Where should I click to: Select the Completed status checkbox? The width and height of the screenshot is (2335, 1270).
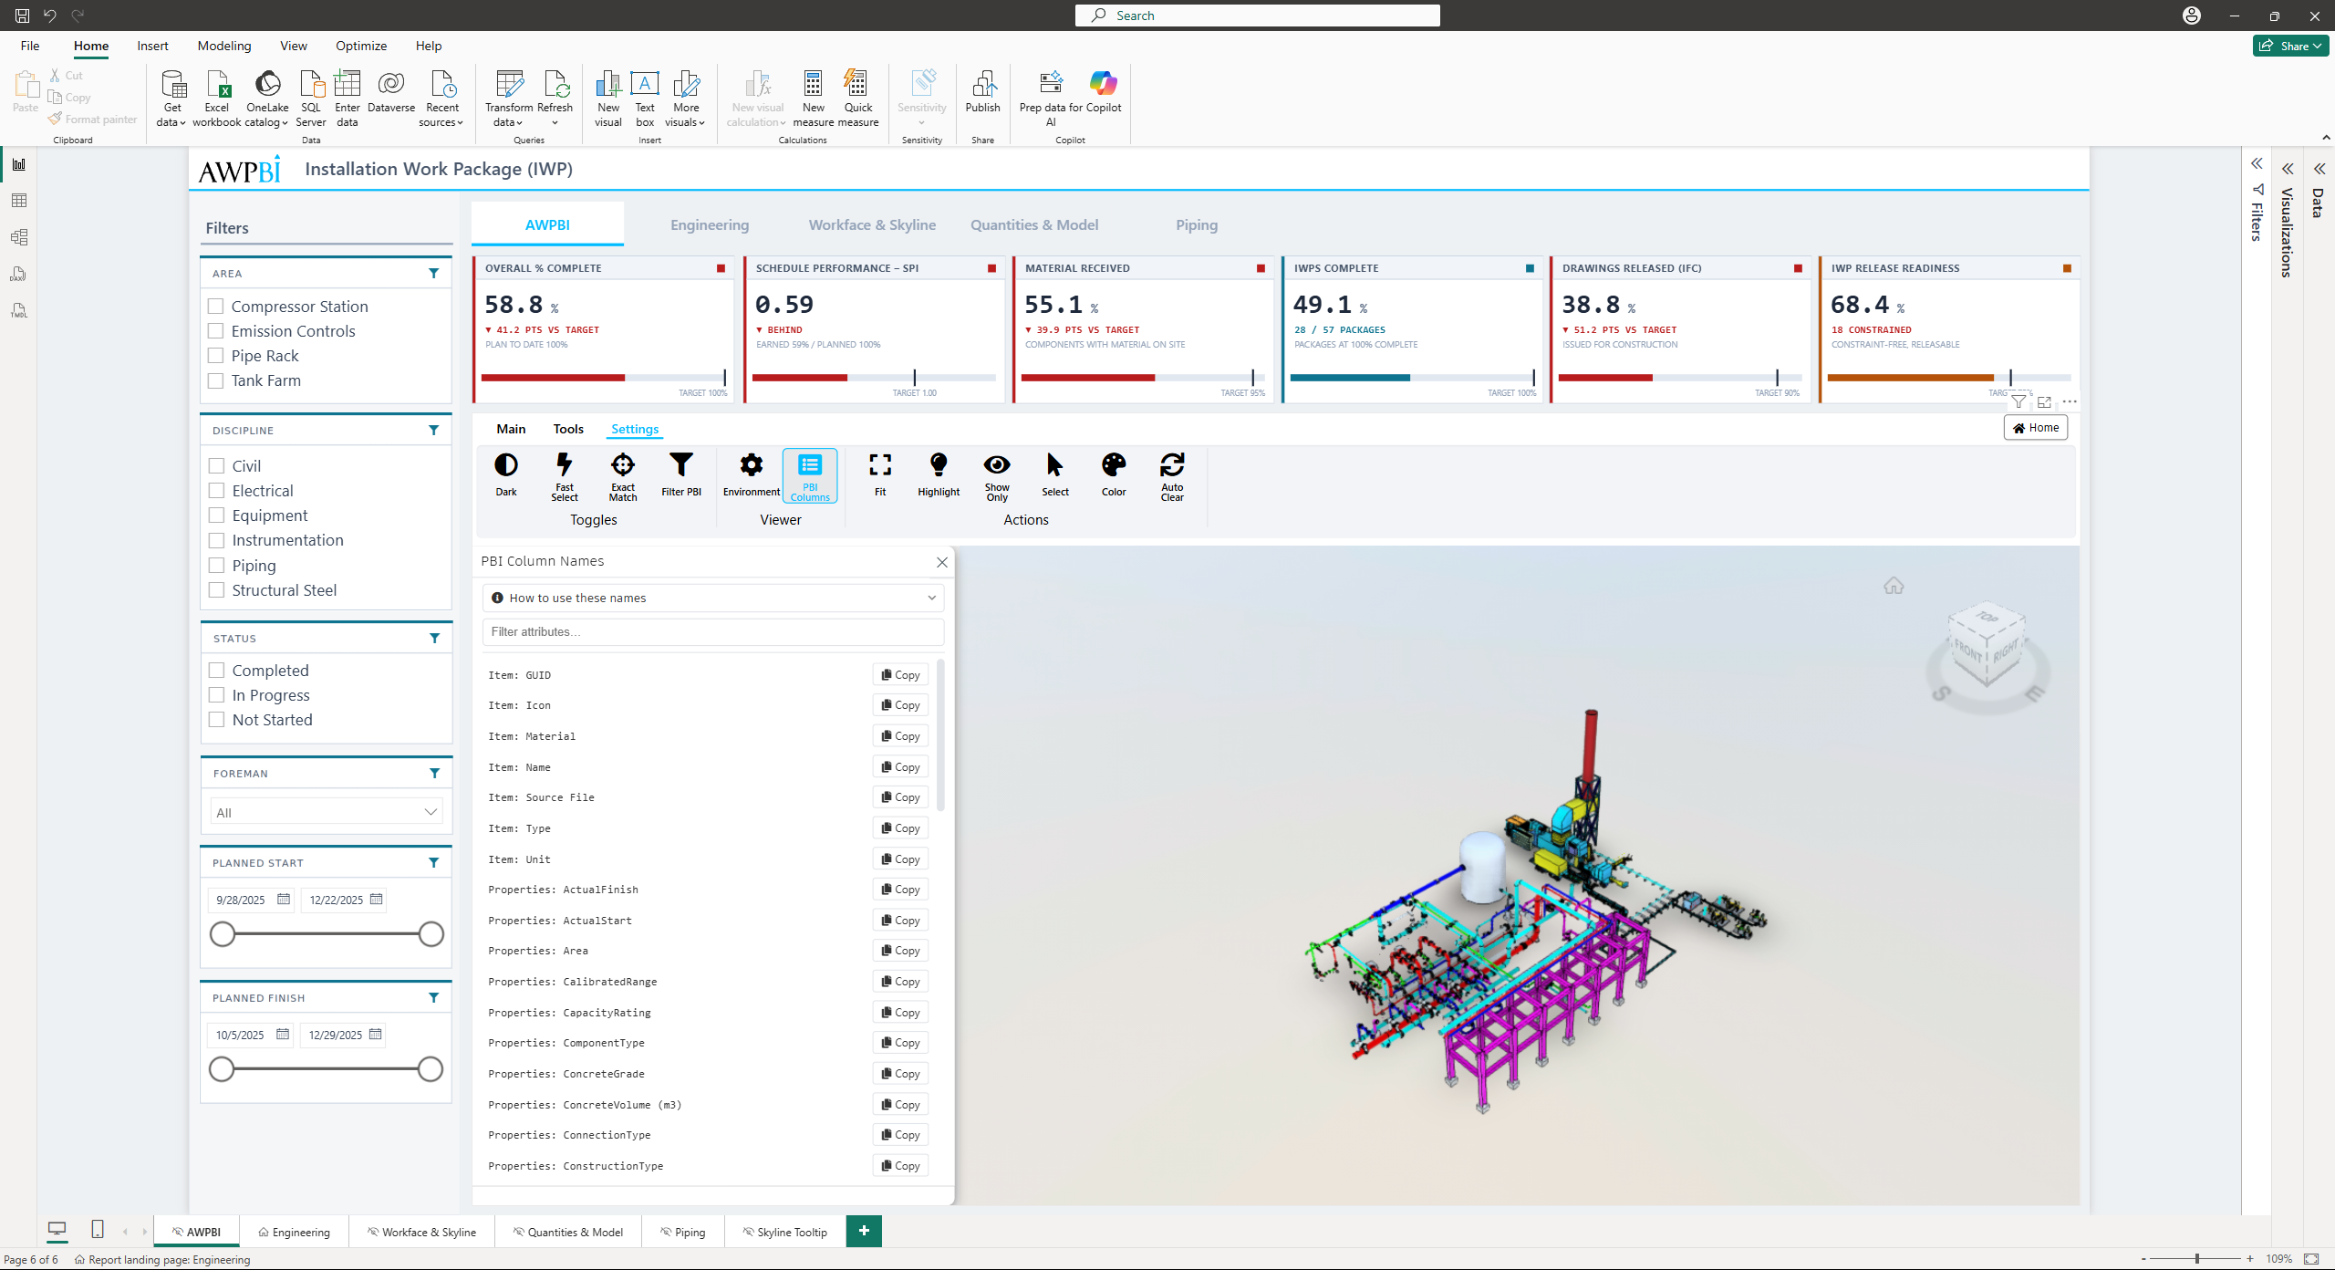tap(217, 671)
